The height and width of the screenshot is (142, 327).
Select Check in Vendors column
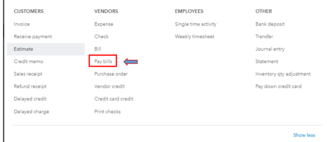tap(101, 36)
